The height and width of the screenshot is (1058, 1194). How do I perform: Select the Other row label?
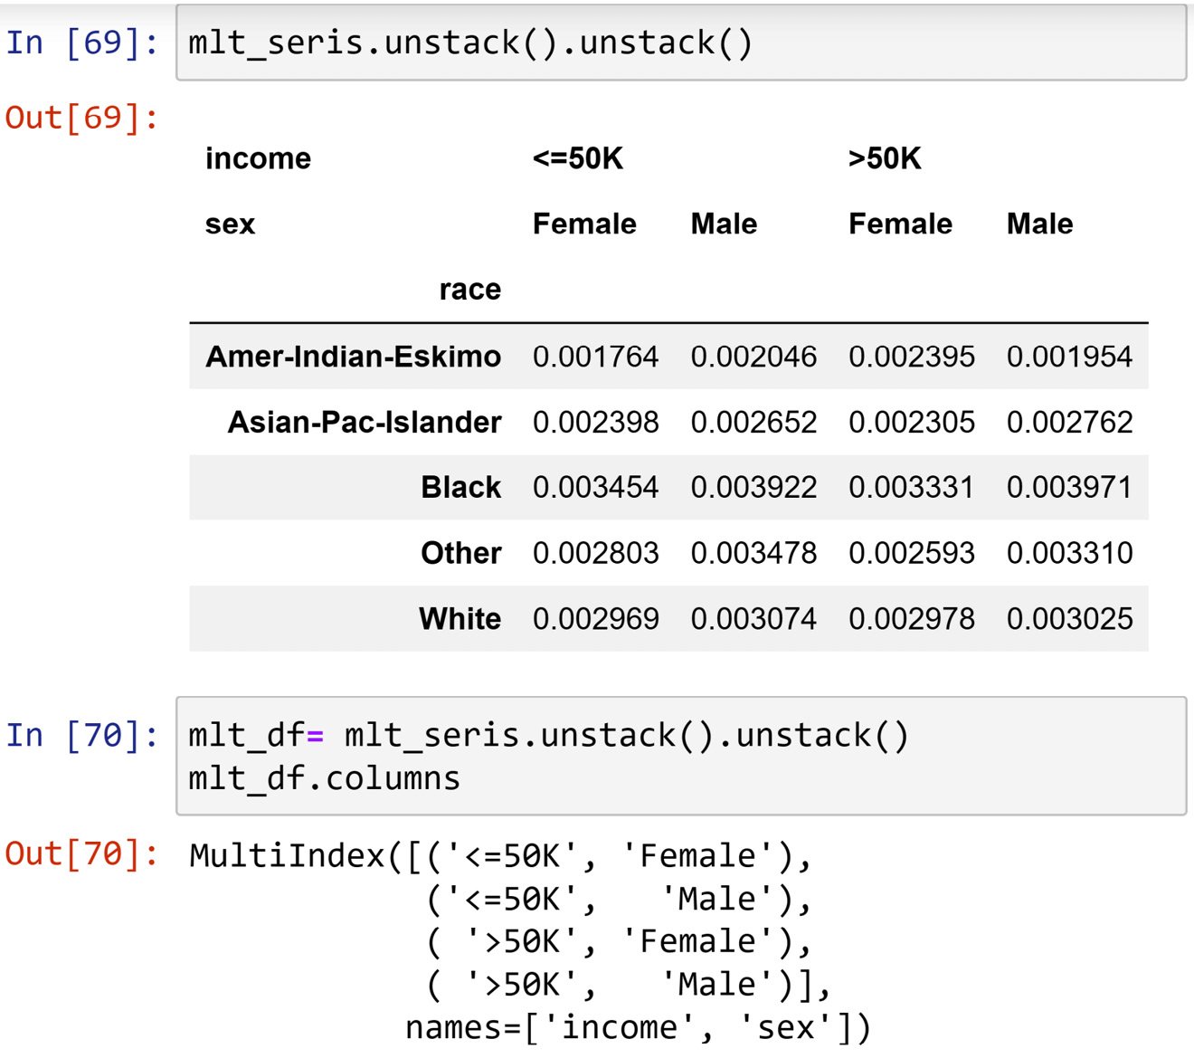point(460,553)
